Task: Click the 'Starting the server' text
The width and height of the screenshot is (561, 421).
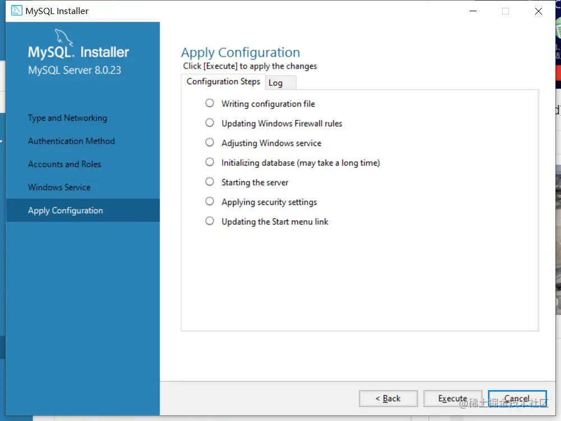Action: (255, 182)
